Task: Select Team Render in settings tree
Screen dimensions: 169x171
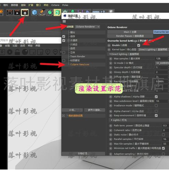Action: tap(78, 56)
